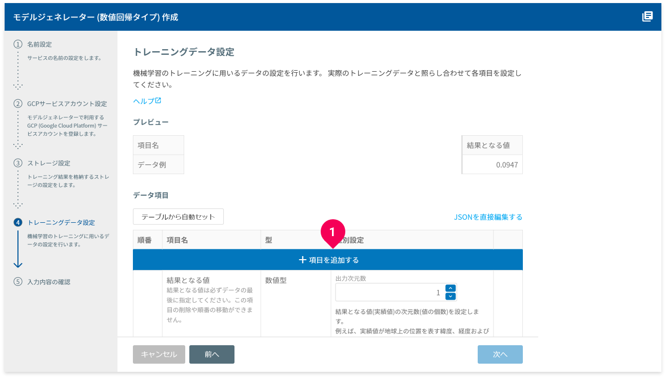Image resolution: width=666 pixels, height=378 pixels.
Task: Click step number 1 circle icon
Action: pos(18,45)
